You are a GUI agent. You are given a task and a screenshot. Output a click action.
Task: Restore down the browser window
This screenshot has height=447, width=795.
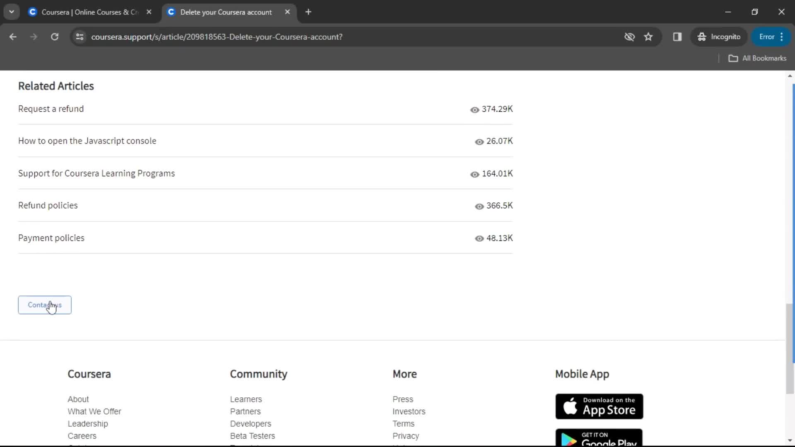(754, 12)
